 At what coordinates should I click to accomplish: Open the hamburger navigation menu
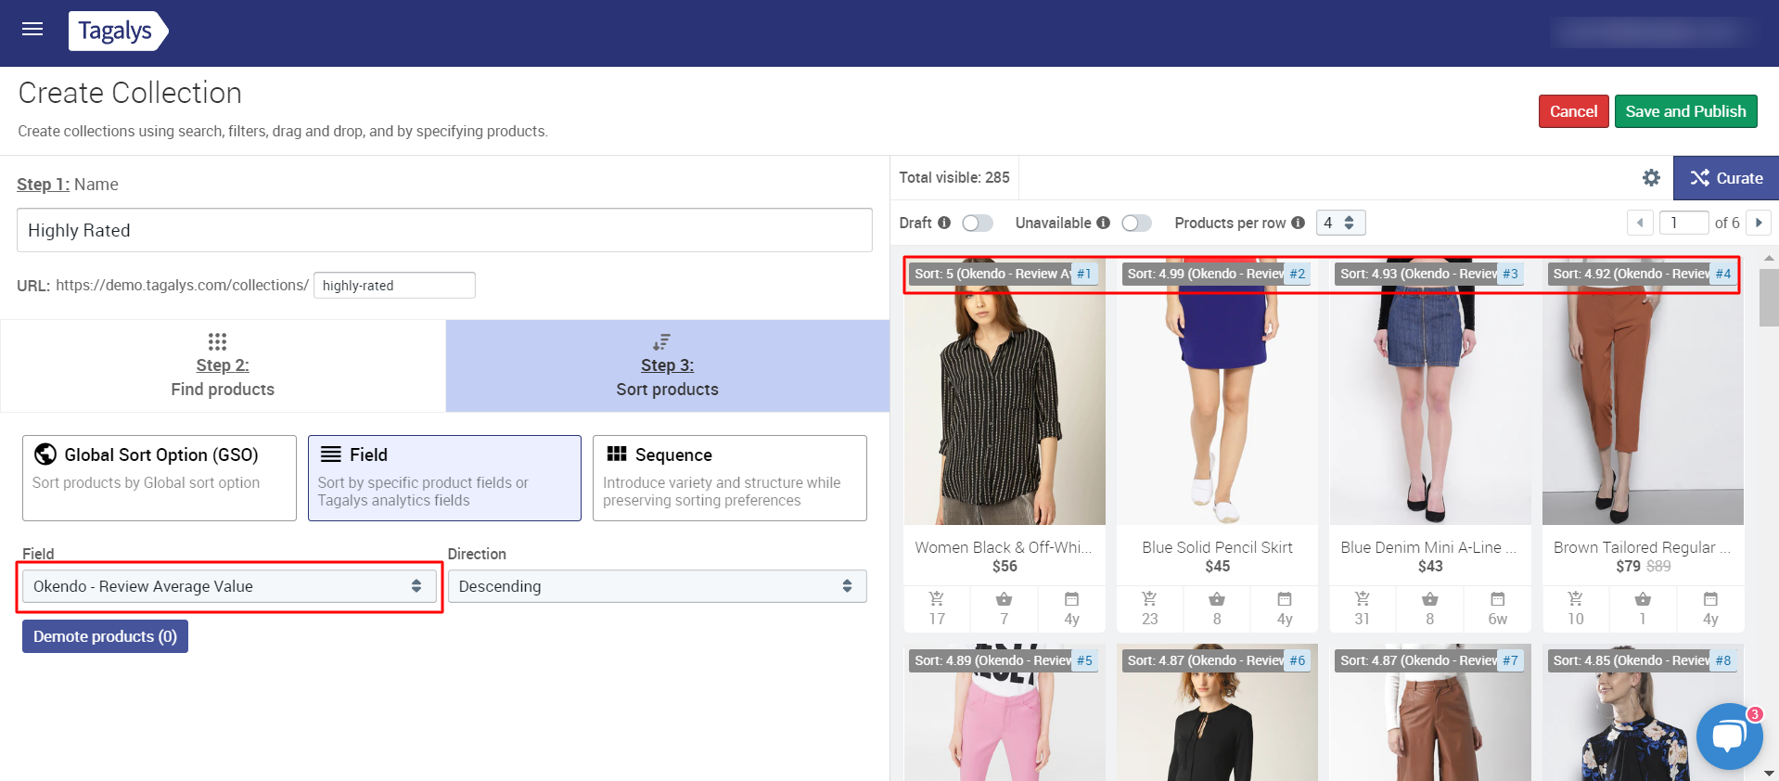(32, 29)
